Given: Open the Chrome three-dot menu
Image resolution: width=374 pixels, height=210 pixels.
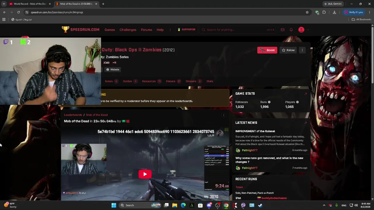Looking at the screenshot, I should tap(370, 12).
